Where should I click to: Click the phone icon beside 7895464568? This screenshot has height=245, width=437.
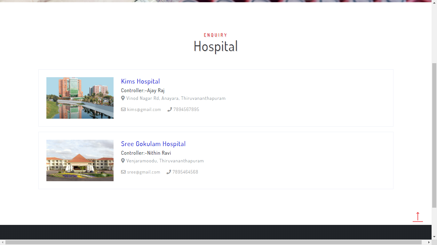169,172
